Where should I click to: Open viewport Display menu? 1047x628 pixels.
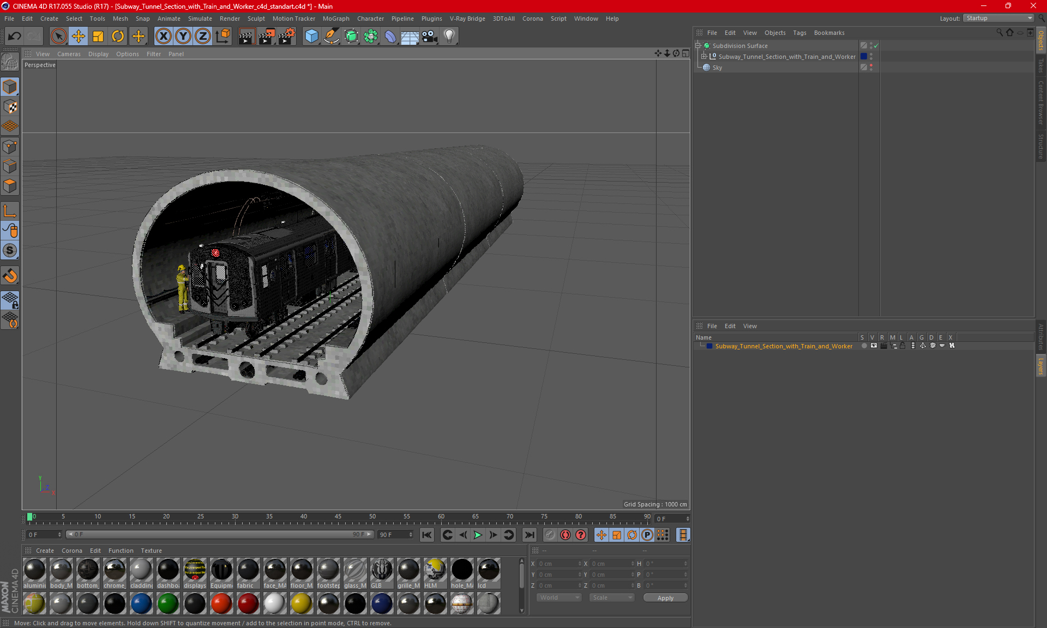(98, 54)
